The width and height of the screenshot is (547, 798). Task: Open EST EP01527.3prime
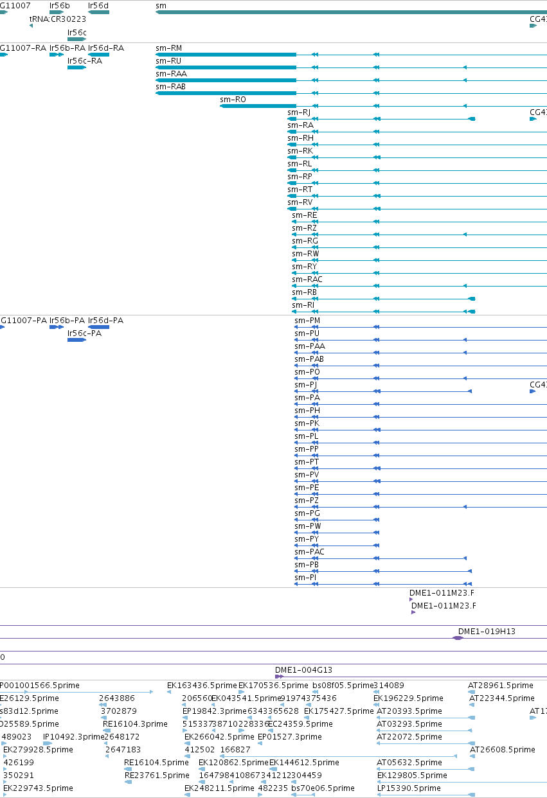[289, 737]
